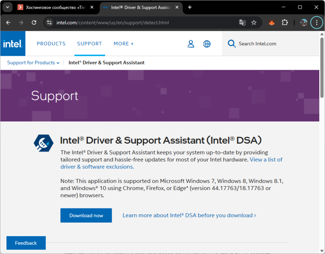Bookmark this page with the star icon

coord(254,23)
